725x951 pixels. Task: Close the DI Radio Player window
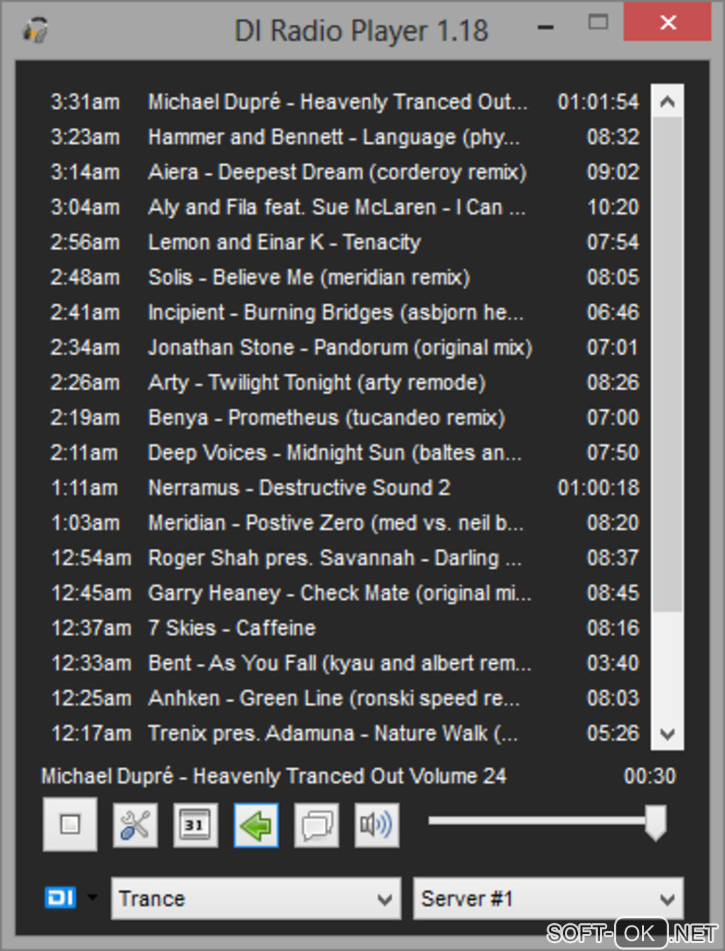point(667,22)
